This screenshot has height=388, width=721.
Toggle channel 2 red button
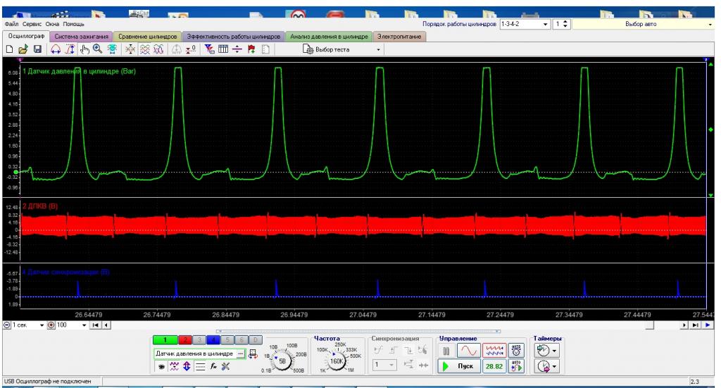[185, 340]
